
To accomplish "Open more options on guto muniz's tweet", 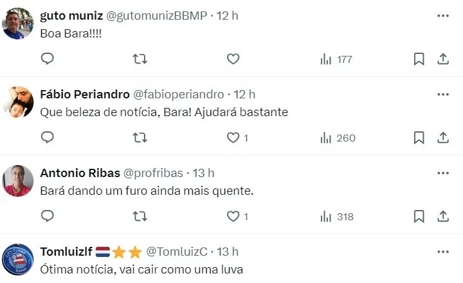I will pos(443,15).
